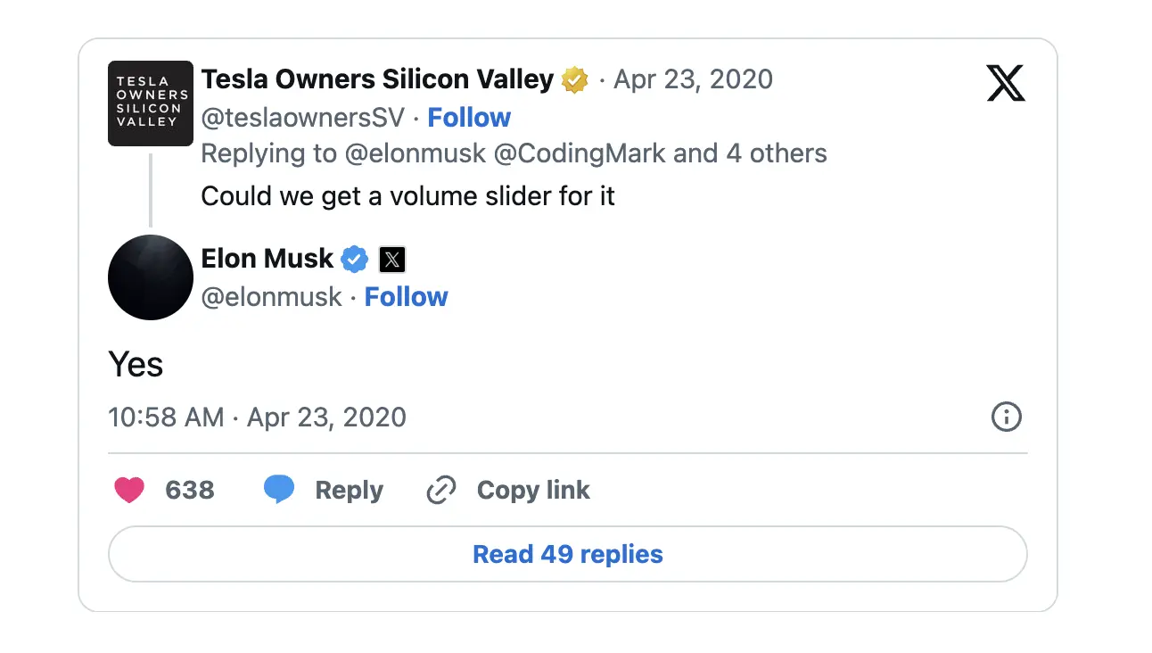Click the 10:58 AM · Apr 23, 2020 timestamp
The image size is (1152, 653).
coord(257,417)
